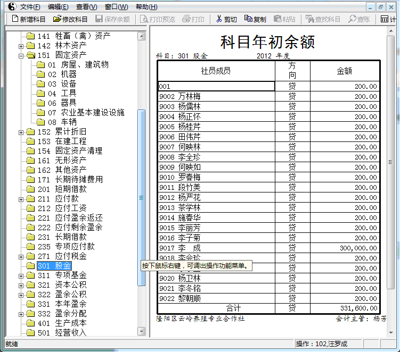Select the 401 生产成本 account
The width and height of the screenshot is (400, 352).
(x=70, y=323)
